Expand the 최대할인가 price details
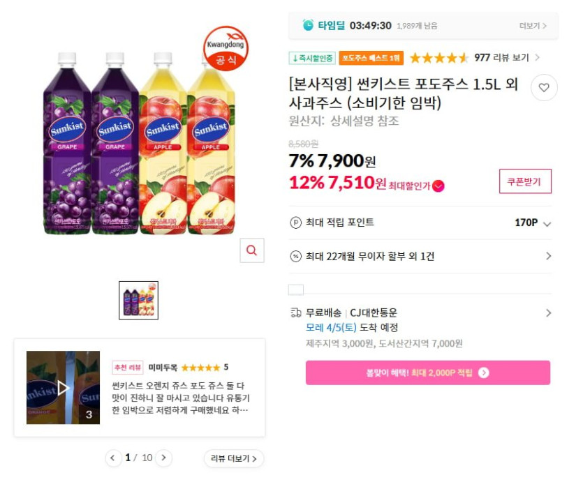Viewport: 583px width, 482px height. tap(438, 186)
